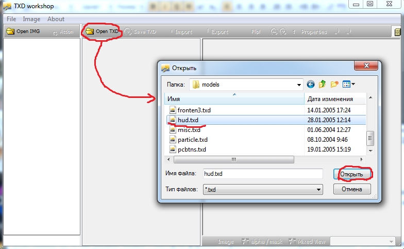Open the Image menu
The image size is (404, 249).
(31, 19)
